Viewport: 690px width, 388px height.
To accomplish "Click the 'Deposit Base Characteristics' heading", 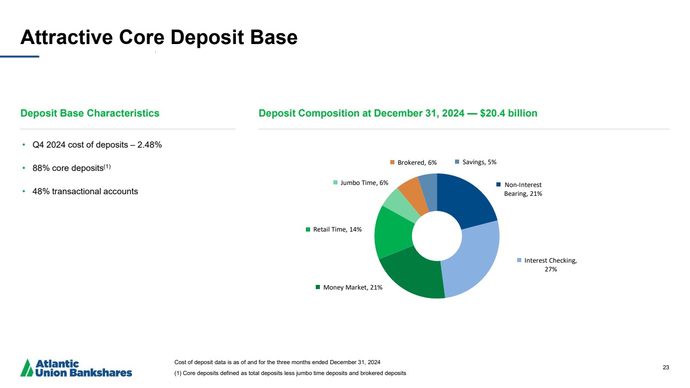I will [90, 113].
